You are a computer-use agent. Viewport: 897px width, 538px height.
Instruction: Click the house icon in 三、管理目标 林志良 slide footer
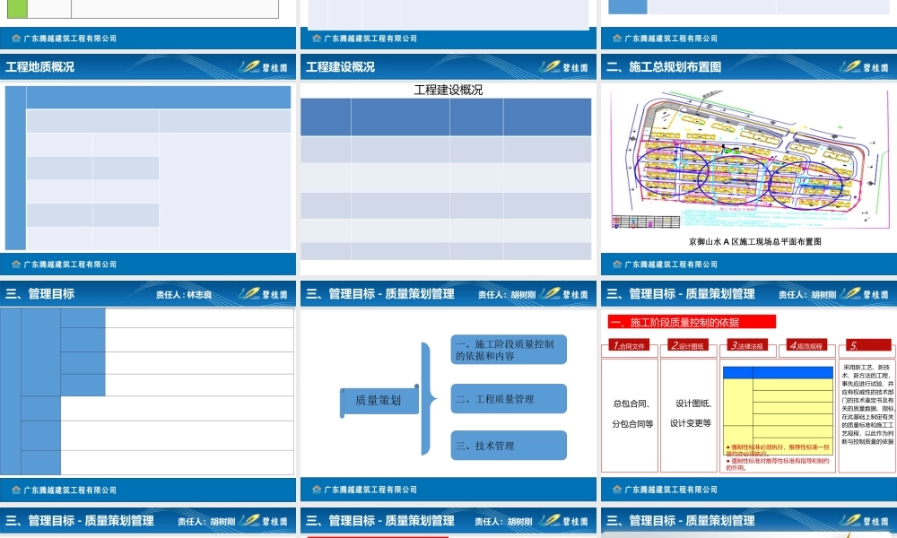[x=16, y=490]
